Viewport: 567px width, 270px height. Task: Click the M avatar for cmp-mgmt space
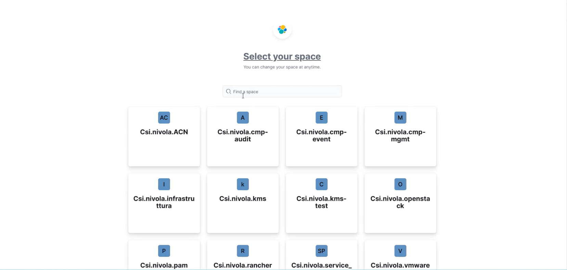(x=400, y=117)
